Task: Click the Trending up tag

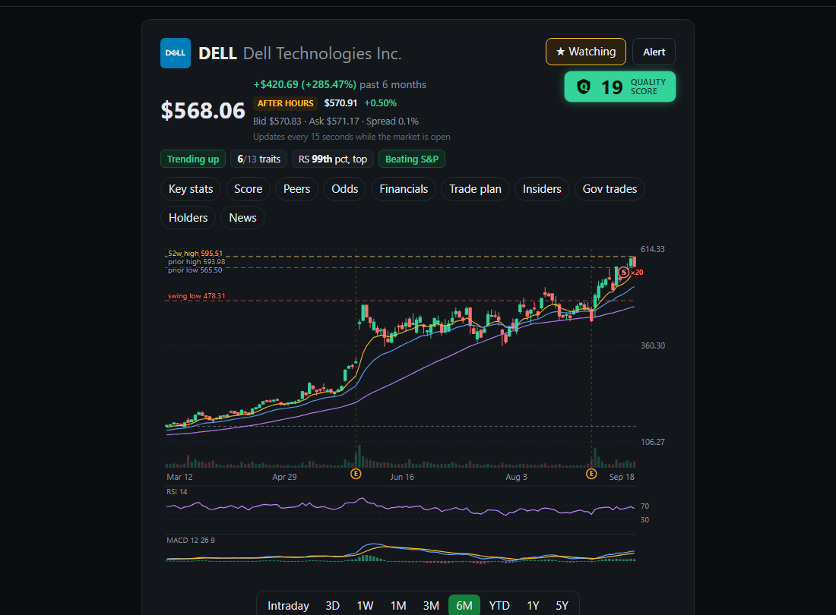Action: coord(193,159)
